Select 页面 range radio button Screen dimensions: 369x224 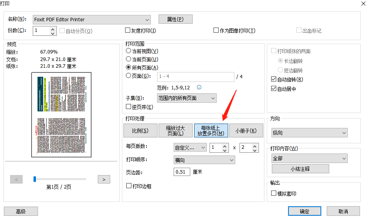(129, 76)
